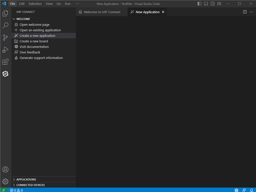256x192 pixels.
Task: Click Create a new application
Action: [x=43, y=36]
